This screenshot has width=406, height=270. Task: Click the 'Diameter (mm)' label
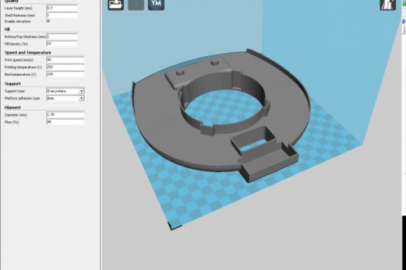tap(16, 115)
